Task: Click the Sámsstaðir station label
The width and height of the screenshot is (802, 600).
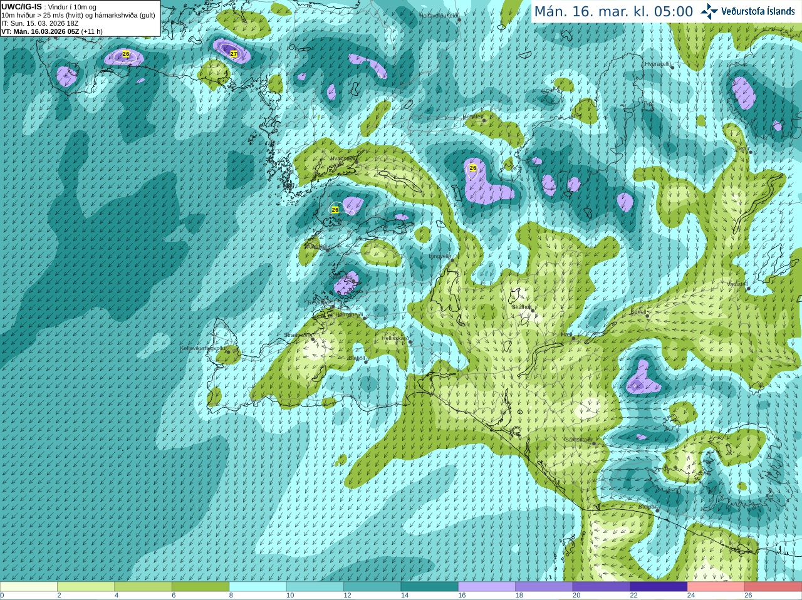Action: click(x=578, y=440)
